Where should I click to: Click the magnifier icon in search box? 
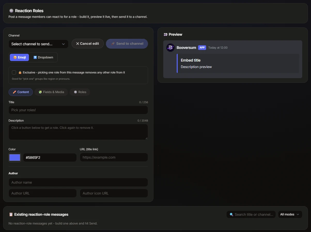231,214
